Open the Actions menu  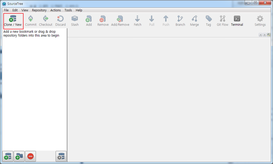point(56,10)
